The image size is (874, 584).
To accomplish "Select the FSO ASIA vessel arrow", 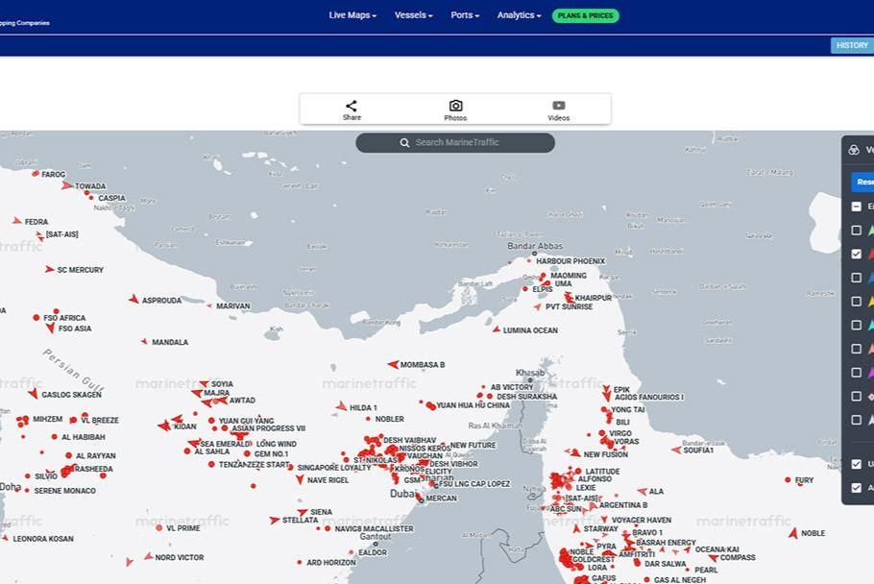I will (51, 328).
